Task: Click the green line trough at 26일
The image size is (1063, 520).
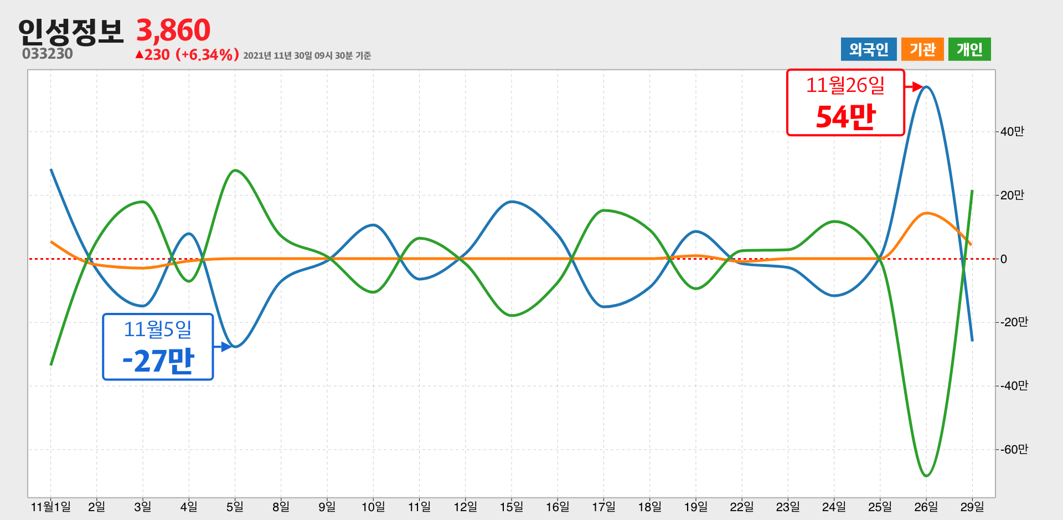Action: (x=926, y=475)
